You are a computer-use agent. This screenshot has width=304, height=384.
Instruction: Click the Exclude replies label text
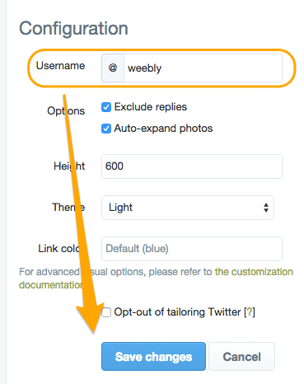click(x=151, y=107)
